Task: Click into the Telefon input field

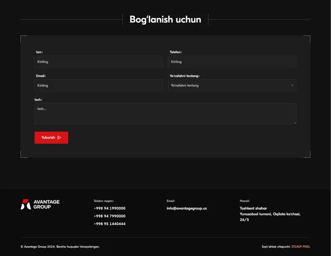Action: pos(232,62)
